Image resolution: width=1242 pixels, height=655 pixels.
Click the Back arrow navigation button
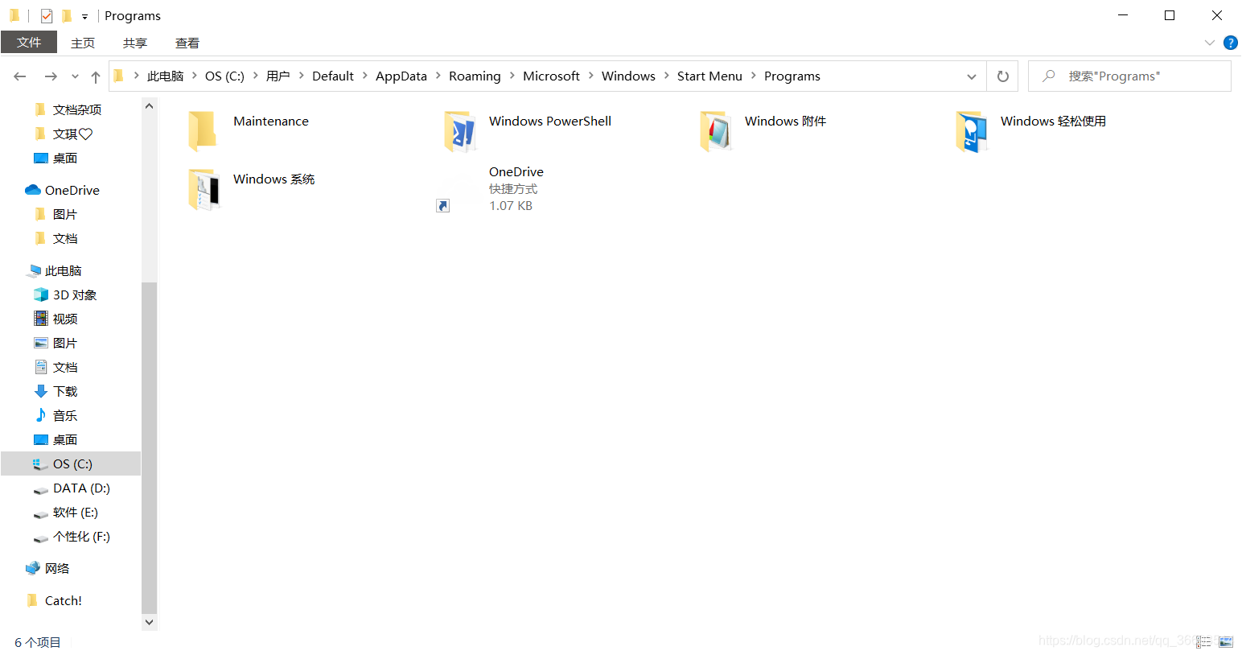point(20,76)
